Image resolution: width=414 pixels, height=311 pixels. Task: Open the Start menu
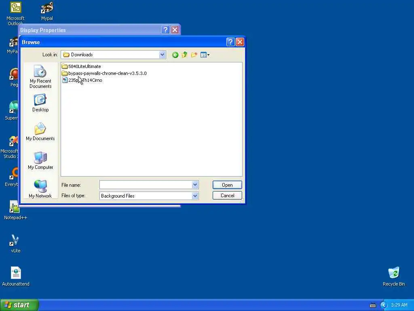point(19,305)
